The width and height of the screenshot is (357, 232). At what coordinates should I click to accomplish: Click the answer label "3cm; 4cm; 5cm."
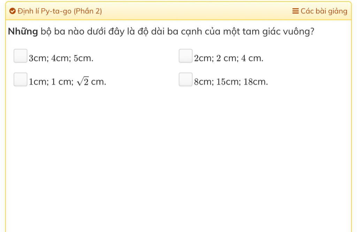(61, 58)
